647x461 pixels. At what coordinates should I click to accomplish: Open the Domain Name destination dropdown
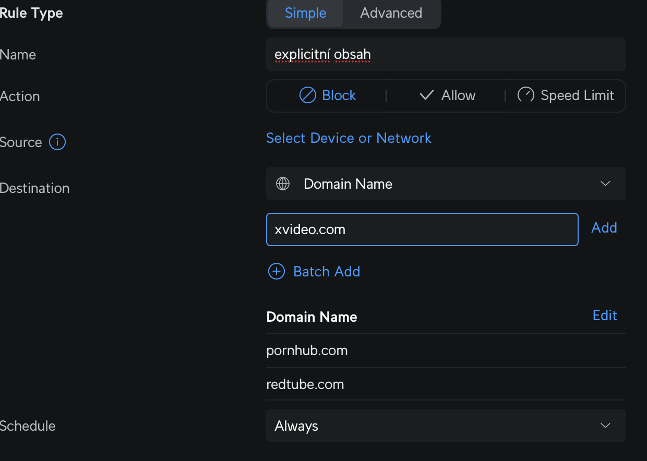446,184
